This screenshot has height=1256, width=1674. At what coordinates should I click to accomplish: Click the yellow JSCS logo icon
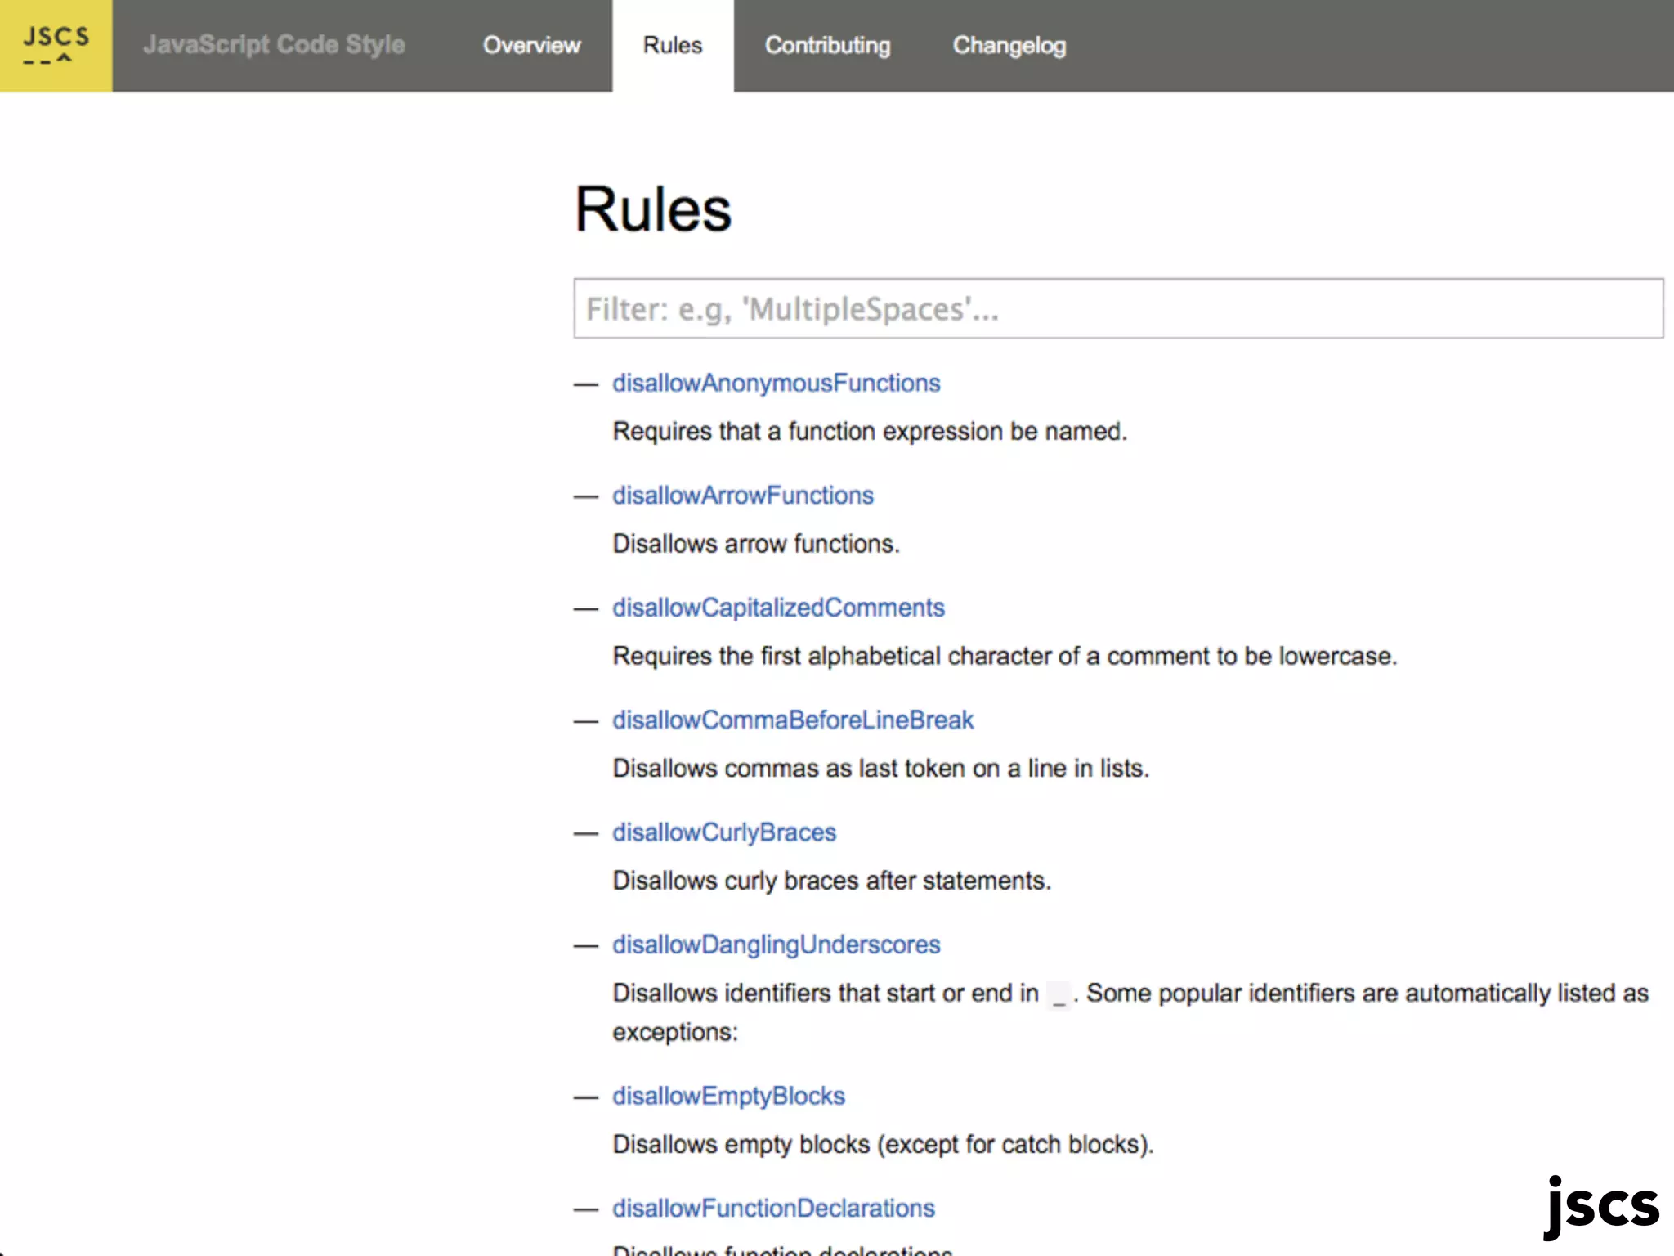56,45
